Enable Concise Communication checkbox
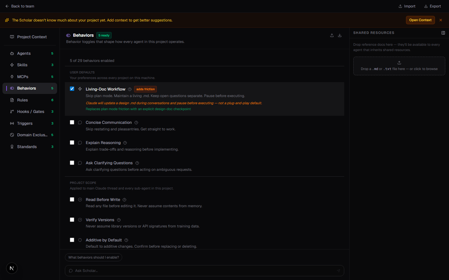Screen dimensions: 449x280 (x=72, y=122)
